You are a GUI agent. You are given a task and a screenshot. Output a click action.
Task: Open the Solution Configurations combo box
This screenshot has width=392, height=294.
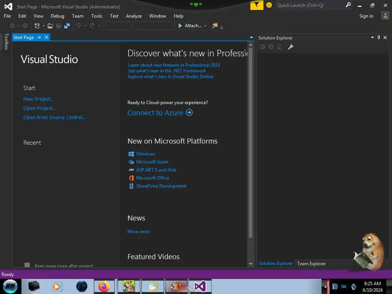118,26
